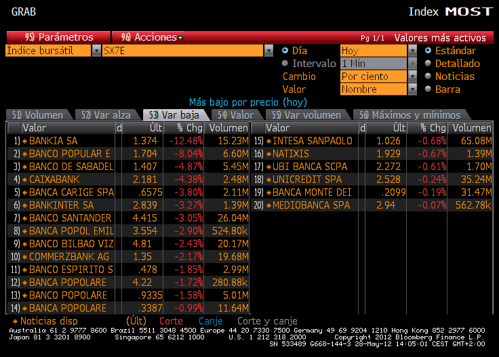The image size is (499, 357).
Task: Click the news asterisk beside BANCO DE SABADEL
Action: pos(24,167)
